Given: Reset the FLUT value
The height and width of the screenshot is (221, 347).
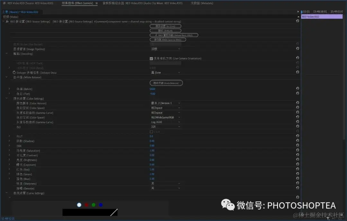Looking at the screenshot, I should pos(298,136).
